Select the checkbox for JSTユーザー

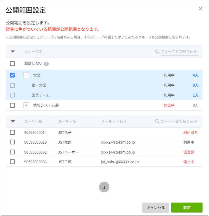12,152
